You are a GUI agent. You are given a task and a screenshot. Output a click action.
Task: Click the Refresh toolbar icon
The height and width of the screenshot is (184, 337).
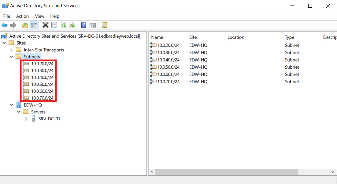pyautogui.click(x=63, y=25)
